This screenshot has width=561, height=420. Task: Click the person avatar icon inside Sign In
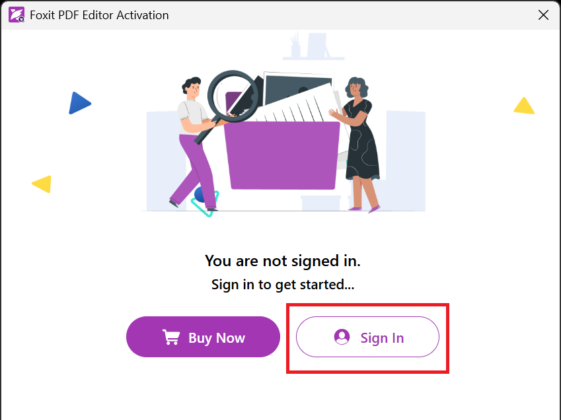(x=342, y=337)
